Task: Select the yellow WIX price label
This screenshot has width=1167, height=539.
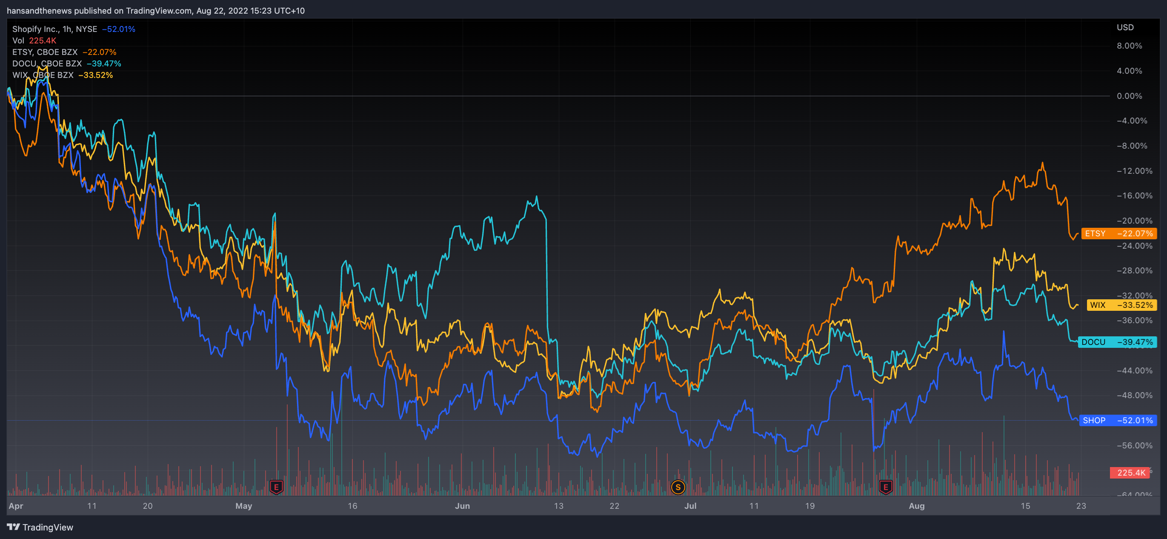Action: click(x=1121, y=305)
